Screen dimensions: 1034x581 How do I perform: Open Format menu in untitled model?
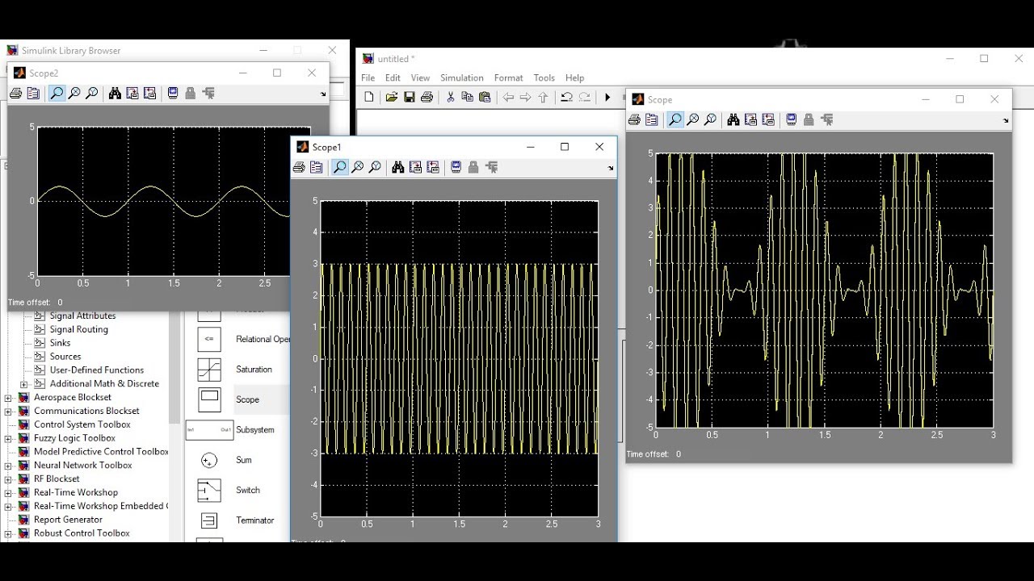coord(509,78)
